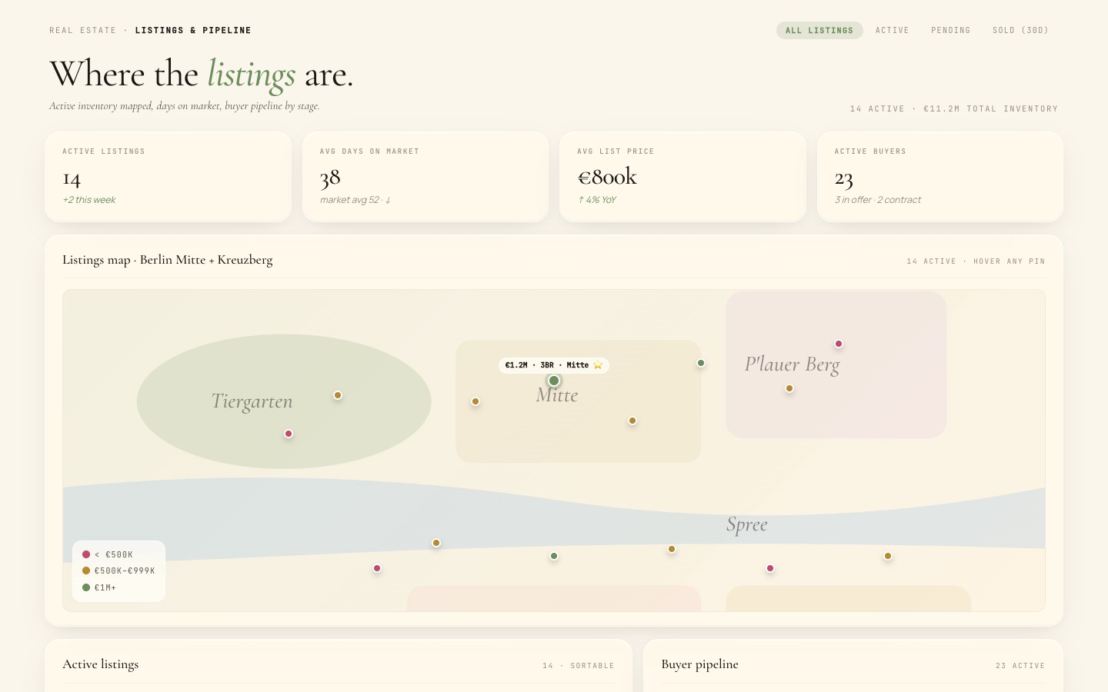Open the Sold (30D) tab
The image size is (1108, 692).
[x=1021, y=30]
